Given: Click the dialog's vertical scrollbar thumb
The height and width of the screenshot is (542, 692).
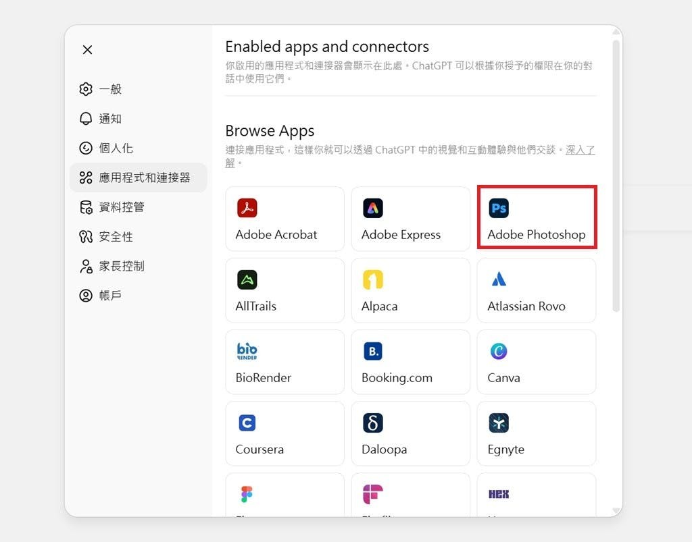Looking at the screenshot, I should (x=616, y=176).
